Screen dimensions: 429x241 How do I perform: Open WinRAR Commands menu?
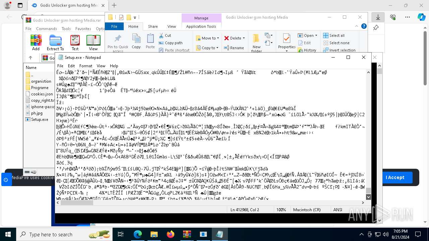(47, 29)
